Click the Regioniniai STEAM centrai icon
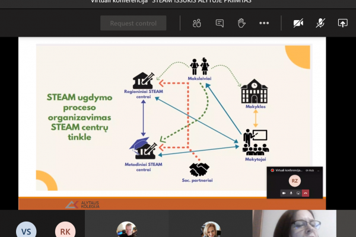This screenshot has width=356, height=237. 144,81
